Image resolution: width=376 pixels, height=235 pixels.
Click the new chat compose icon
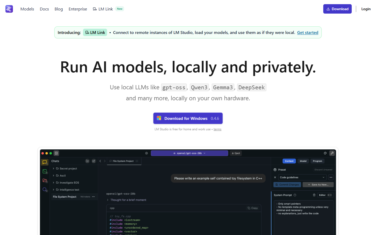coord(94,161)
